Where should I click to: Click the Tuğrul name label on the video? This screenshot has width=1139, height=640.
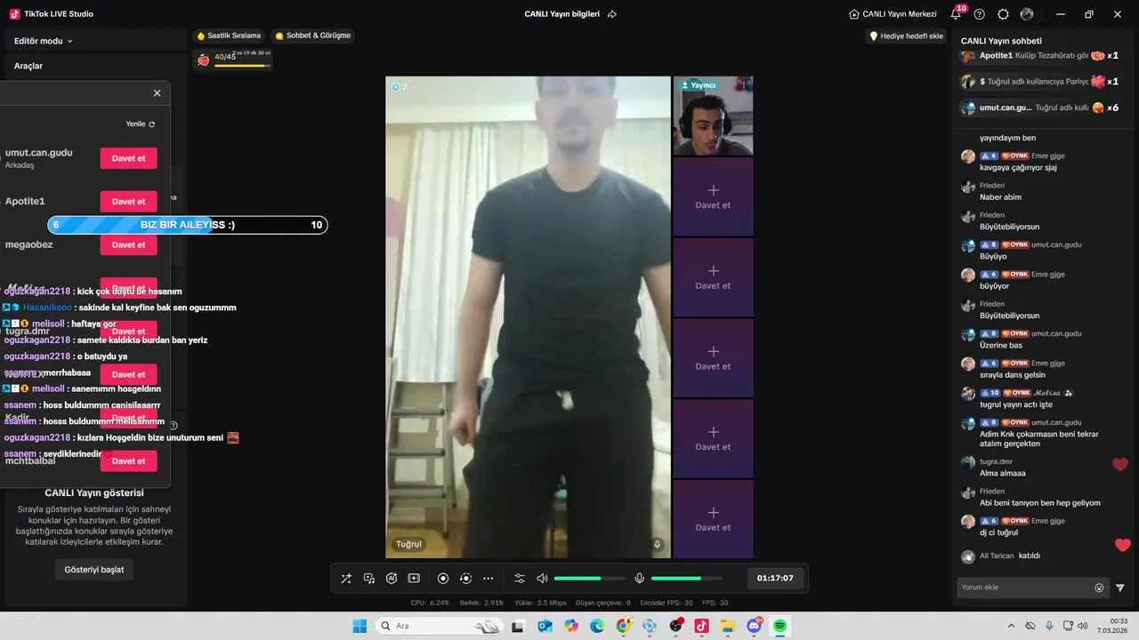tap(408, 544)
